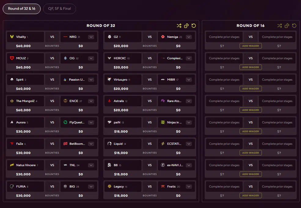This screenshot has height=208, width=301.
Task: Click the Liquid horse logo
Action: (109, 144)
